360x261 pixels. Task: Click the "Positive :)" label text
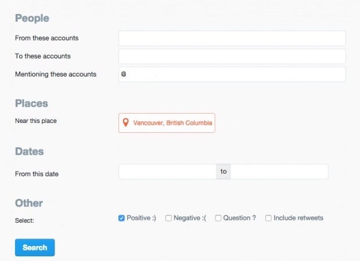click(x=141, y=218)
